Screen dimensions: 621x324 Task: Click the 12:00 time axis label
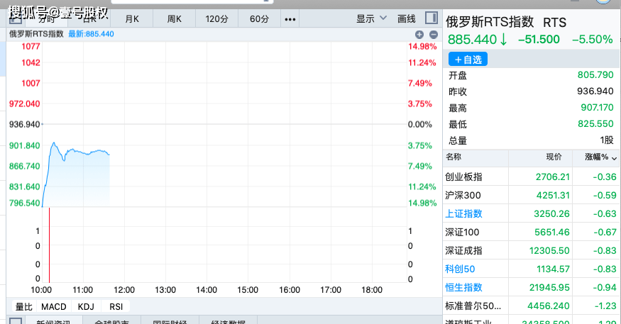click(x=124, y=290)
